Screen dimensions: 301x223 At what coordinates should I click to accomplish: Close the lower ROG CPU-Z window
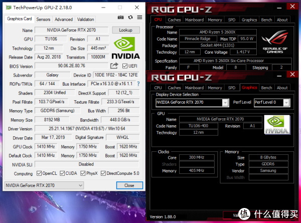(x=292, y=74)
